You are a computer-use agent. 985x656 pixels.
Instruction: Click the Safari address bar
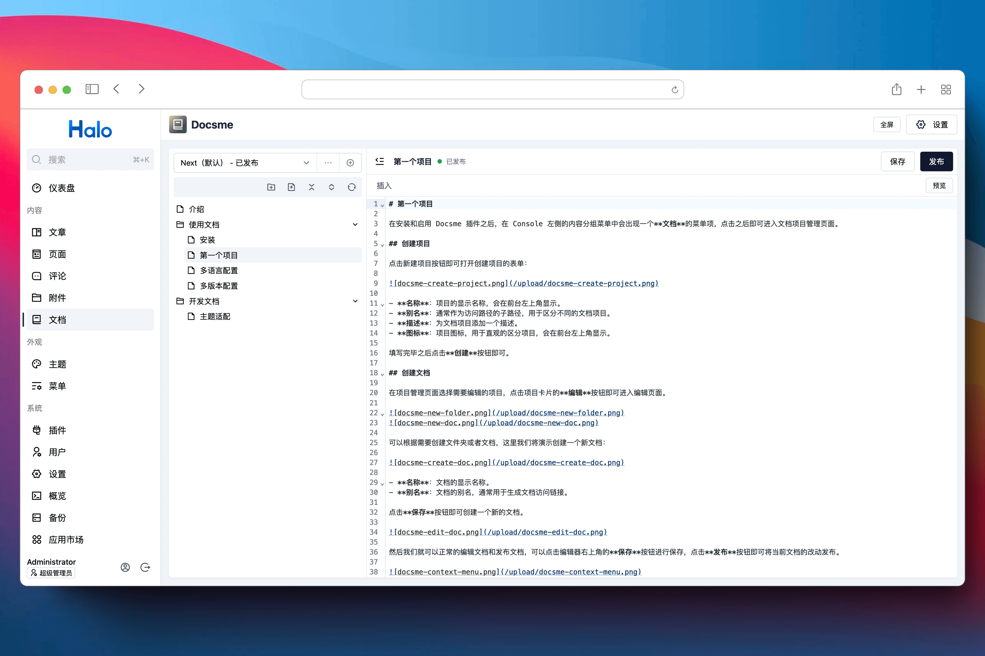[493, 89]
